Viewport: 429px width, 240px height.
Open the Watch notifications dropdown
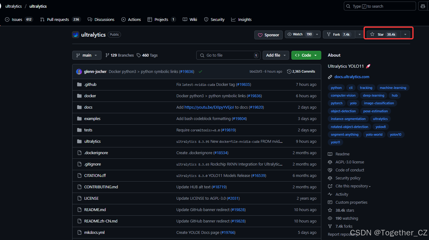tap(303, 34)
